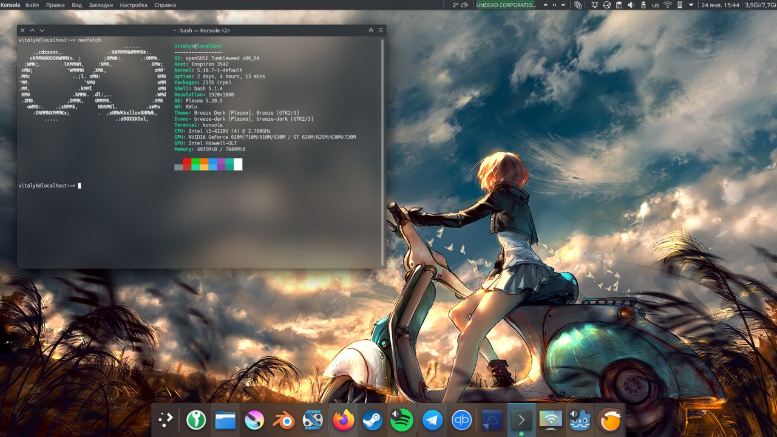Open the application launcher in dock
This screenshot has height=437, width=777.
click(x=166, y=420)
